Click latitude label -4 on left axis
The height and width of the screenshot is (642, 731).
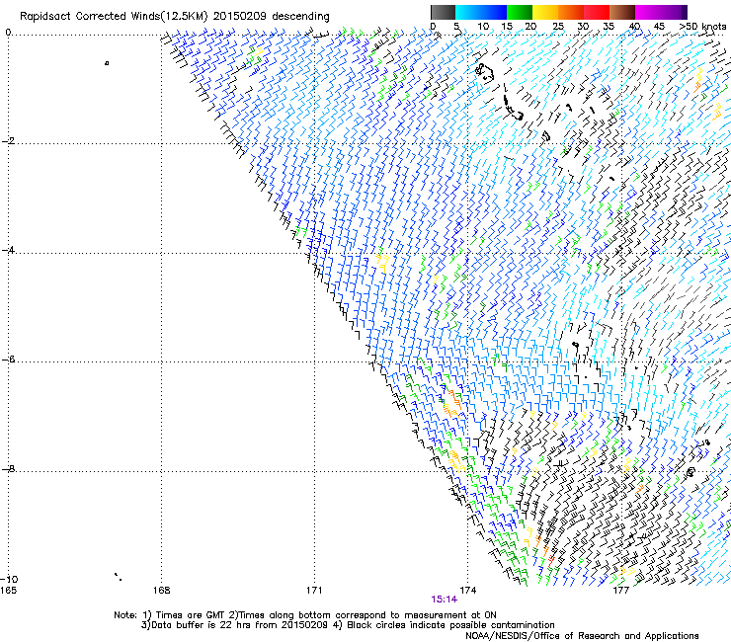coord(8,250)
